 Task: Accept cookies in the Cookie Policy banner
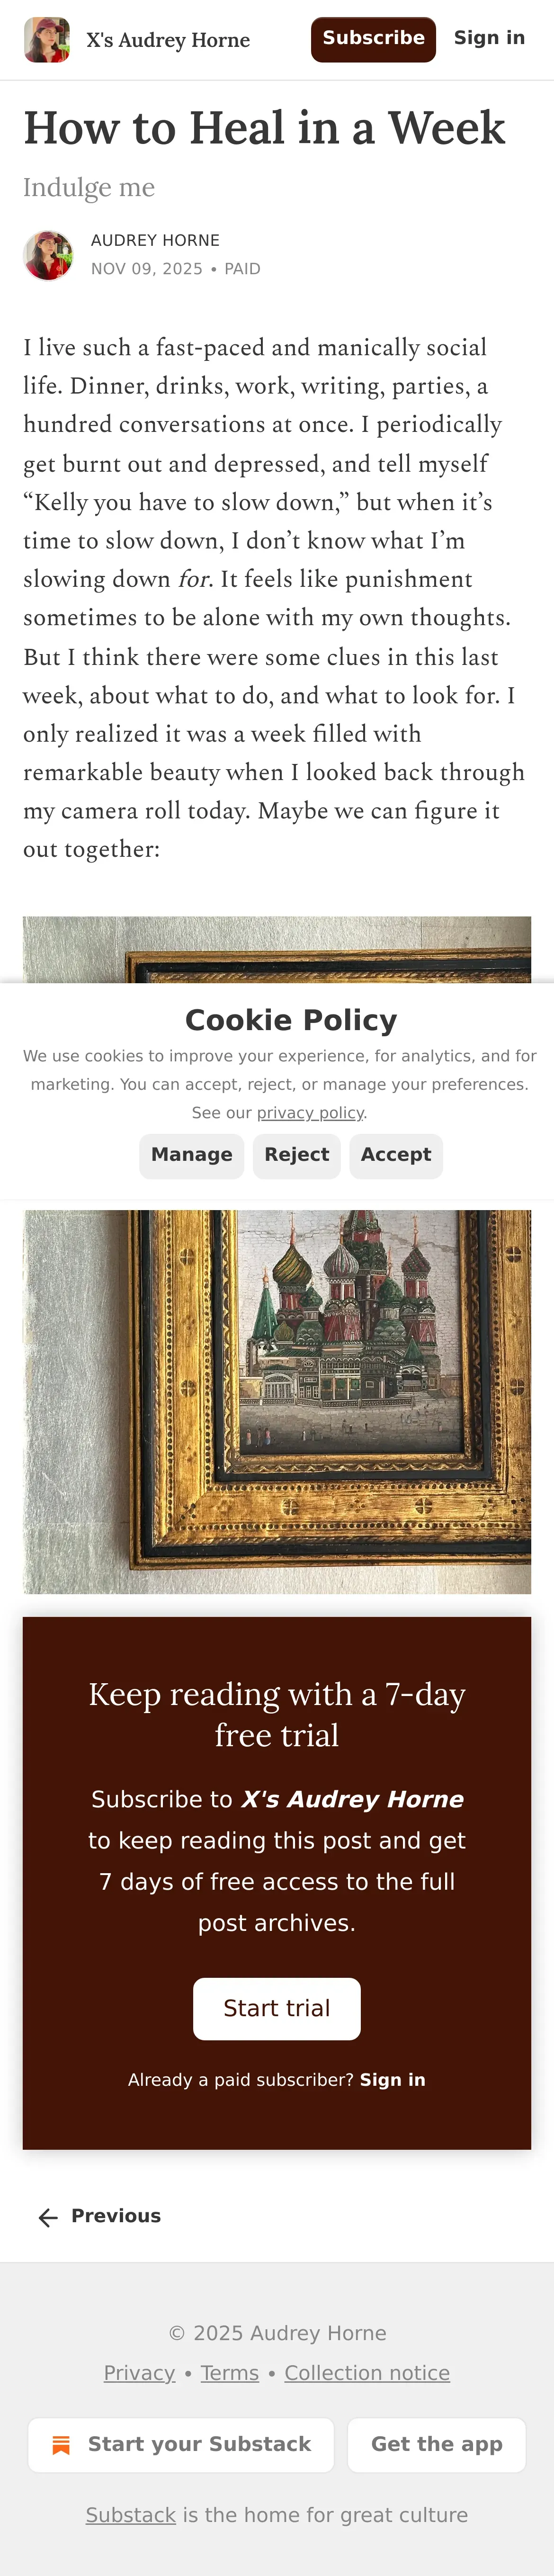(x=396, y=1156)
